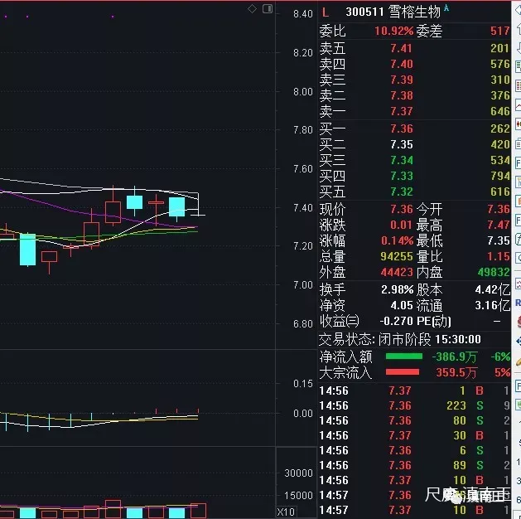Viewport: 521px width, 519px height.
Task: Click the leftmost large cyan candlestick
Action: coord(27,250)
